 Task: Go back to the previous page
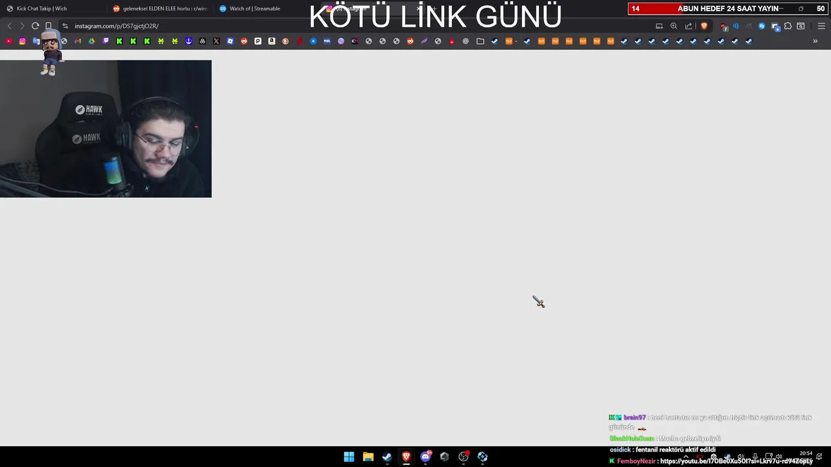pos(9,26)
